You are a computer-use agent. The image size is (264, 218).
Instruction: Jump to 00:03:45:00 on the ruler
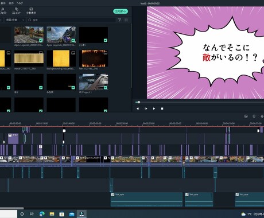coord(202,123)
